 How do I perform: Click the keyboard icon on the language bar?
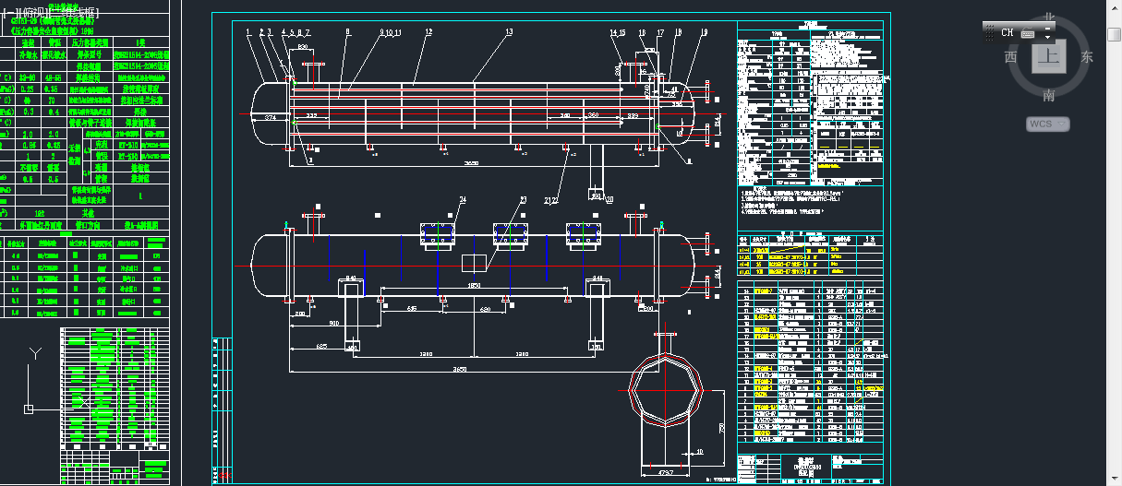point(1028,31)
